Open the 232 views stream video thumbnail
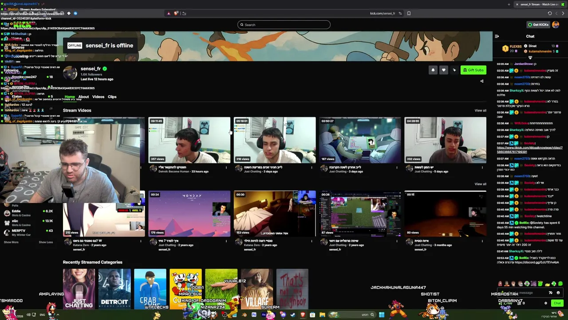Image resolution: width=568 pixels, height=320 pixels. (445, 140)
